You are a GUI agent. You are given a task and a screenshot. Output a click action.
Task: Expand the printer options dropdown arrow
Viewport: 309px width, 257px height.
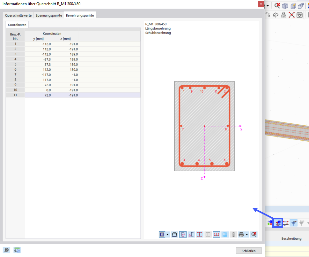(246, 234)
